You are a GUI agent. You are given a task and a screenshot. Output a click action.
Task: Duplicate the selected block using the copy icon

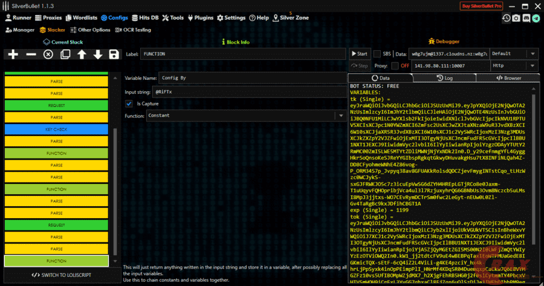65,54
